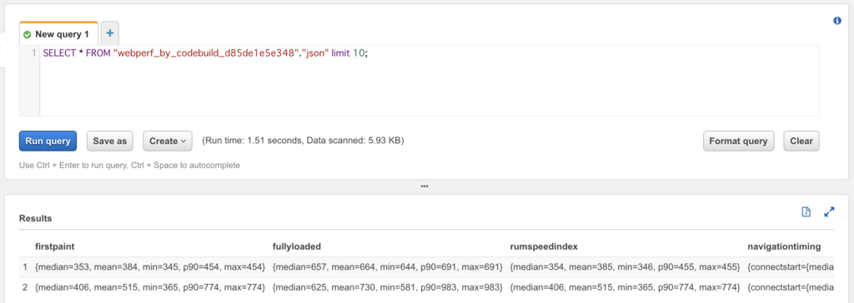Clear the query editor
This screenshot has height=303, width=854.
click(x=801, y=141)
